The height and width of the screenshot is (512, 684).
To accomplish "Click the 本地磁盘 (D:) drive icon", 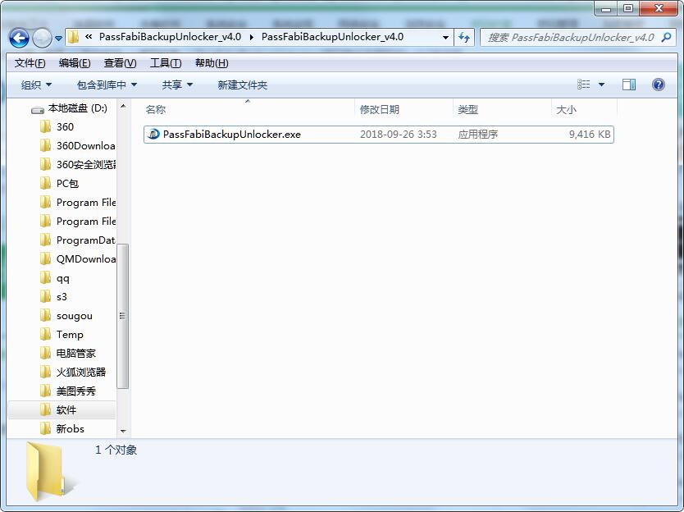I will [x=38, y=110].
